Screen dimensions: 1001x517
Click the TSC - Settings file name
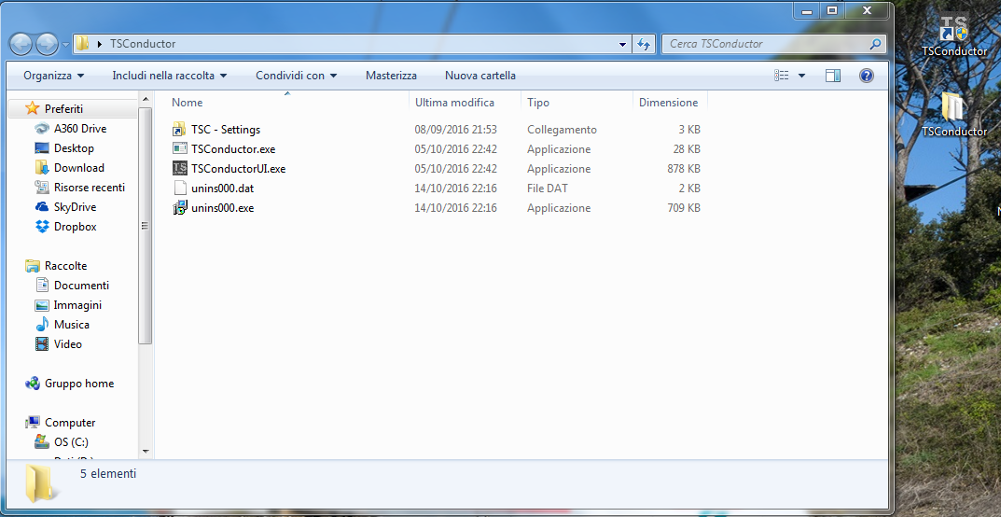(x=226, y=130)
